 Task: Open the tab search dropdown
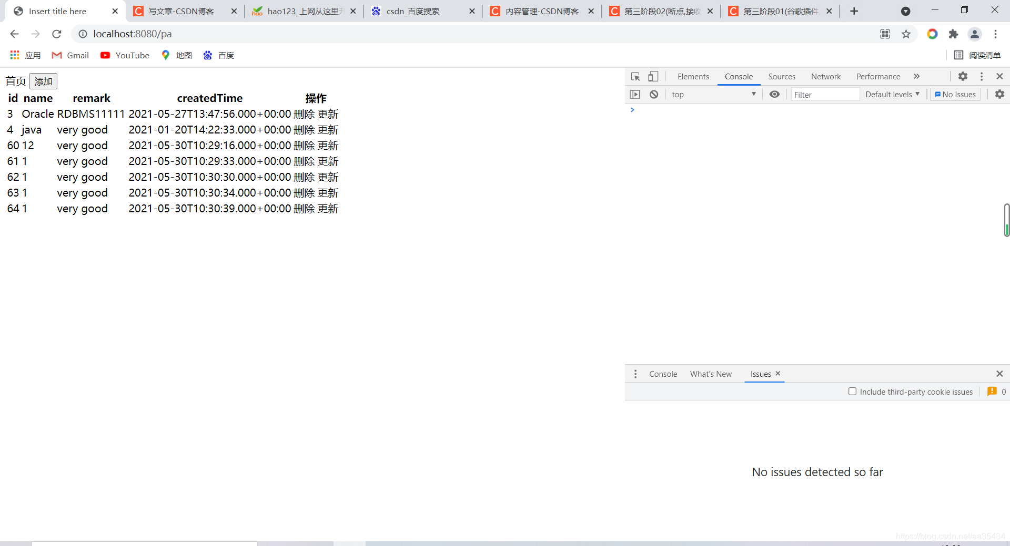(x=905, y=11)
